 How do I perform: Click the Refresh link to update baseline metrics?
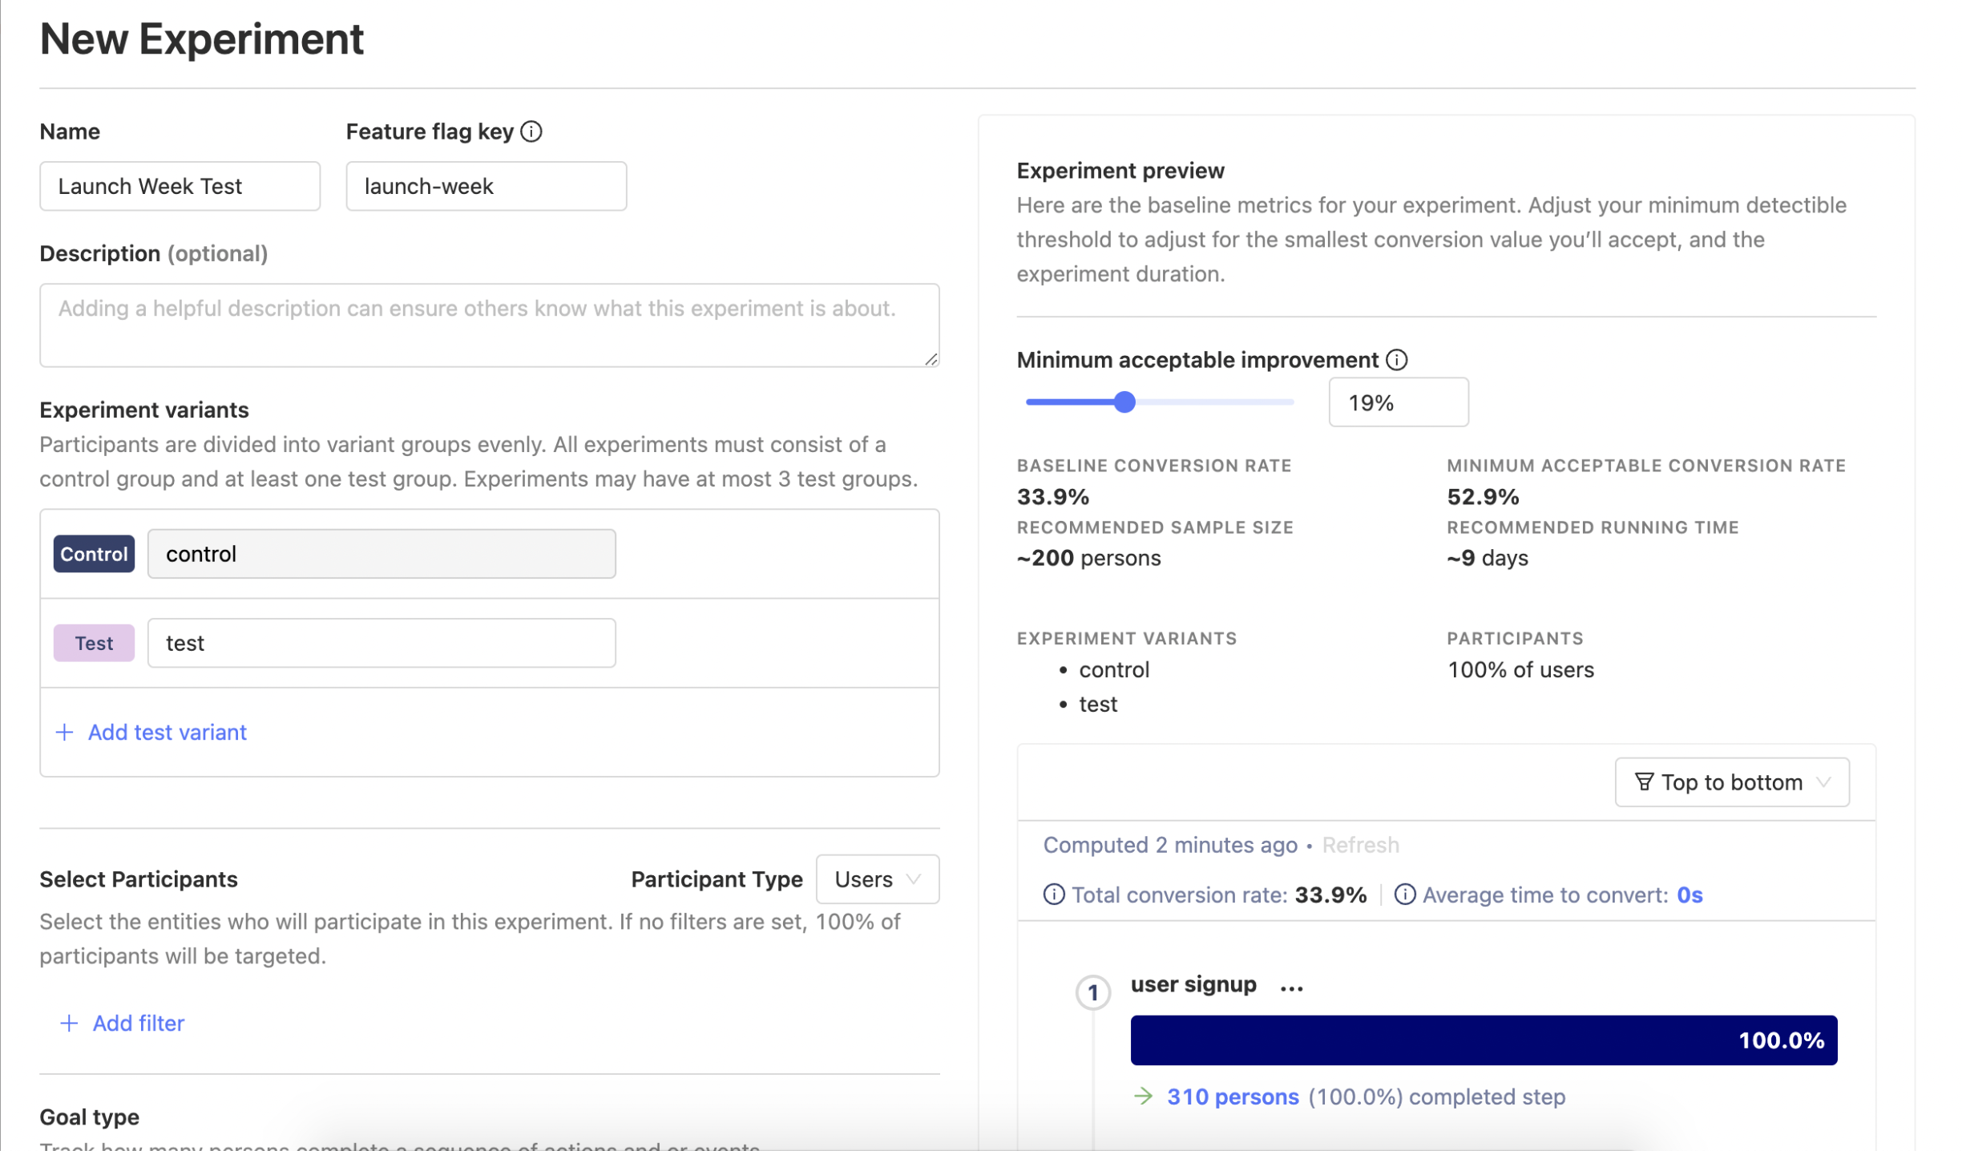tap(1359, 844)
